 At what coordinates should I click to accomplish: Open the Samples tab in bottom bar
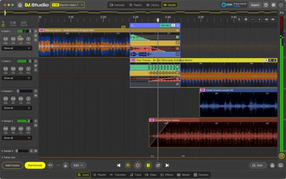201,175
